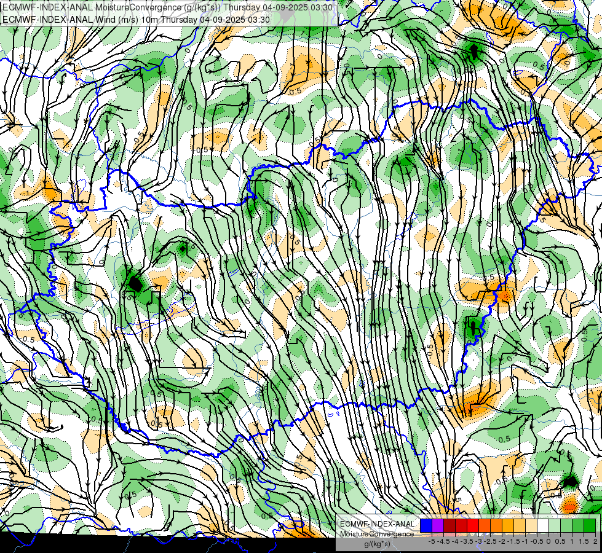The width and height of the screenshot is (602, 553).
Task: Click the -5 tick label on color scale
Action: pos(432,541)
